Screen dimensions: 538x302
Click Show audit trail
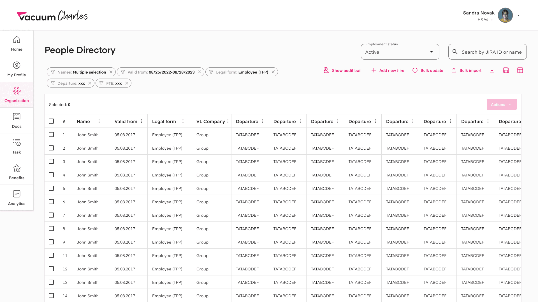(342, 70)
